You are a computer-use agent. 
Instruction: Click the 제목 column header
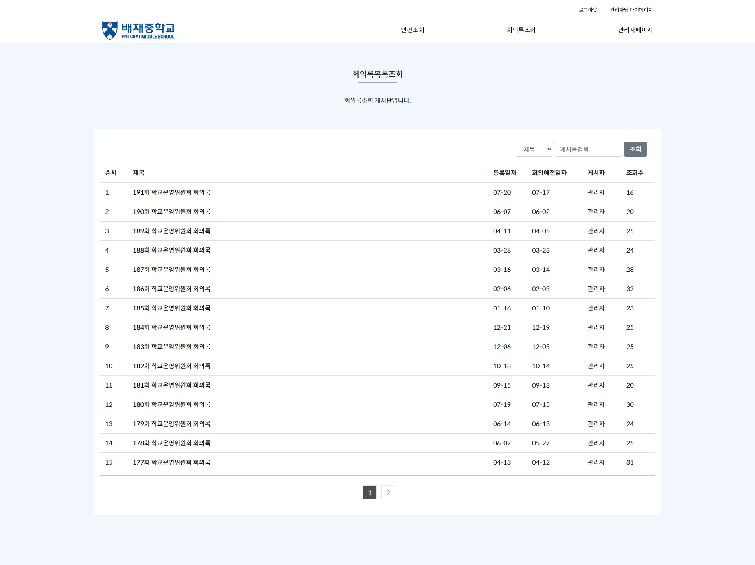coord(138,173)
